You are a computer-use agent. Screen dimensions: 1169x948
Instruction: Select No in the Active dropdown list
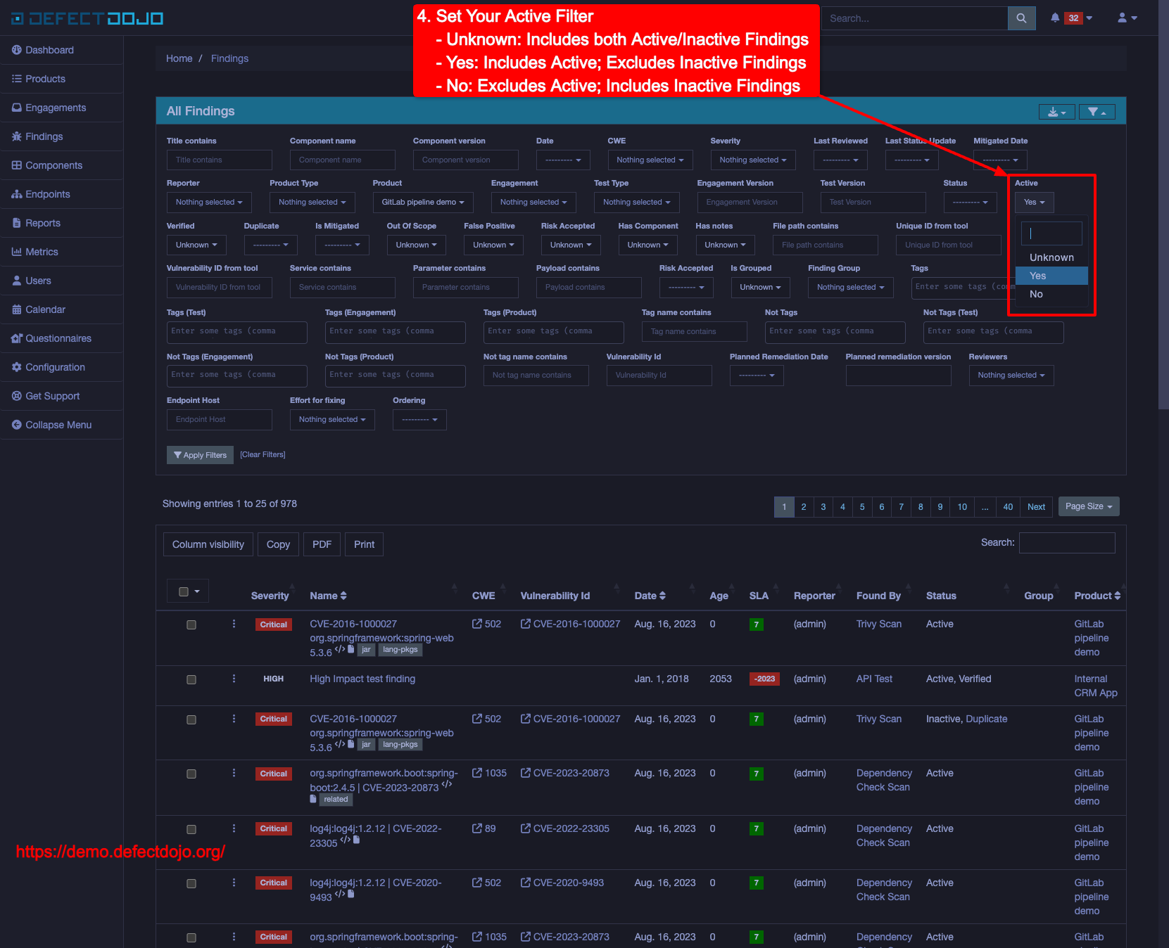tap(1051, 294)
